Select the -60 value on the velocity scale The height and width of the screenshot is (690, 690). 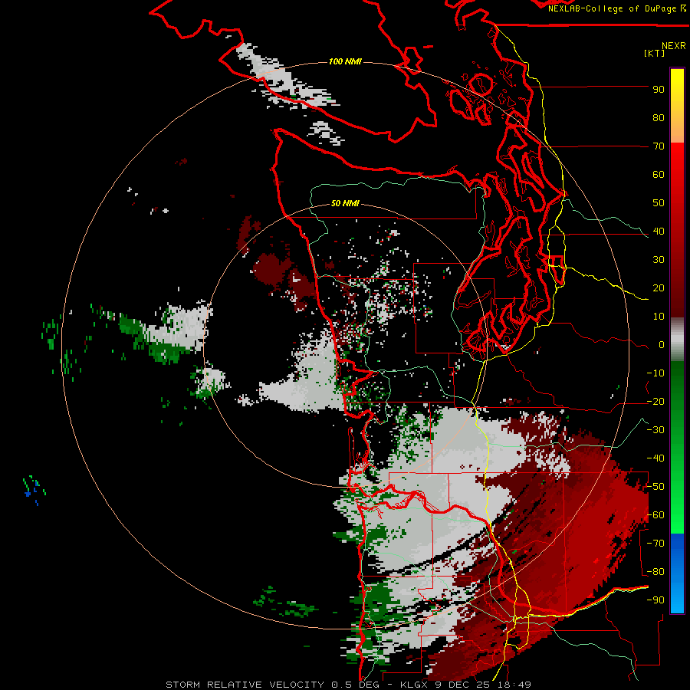point(655,515)
